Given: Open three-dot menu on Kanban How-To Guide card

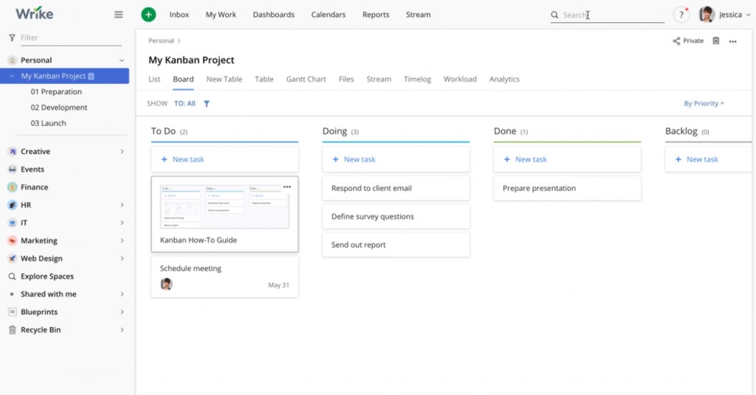Looking at the screenshot, I should pos(287,187).
